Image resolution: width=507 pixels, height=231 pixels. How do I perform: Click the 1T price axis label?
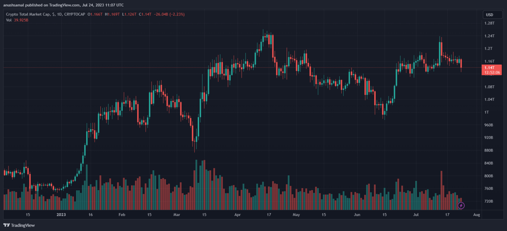[x=486, y=112]
